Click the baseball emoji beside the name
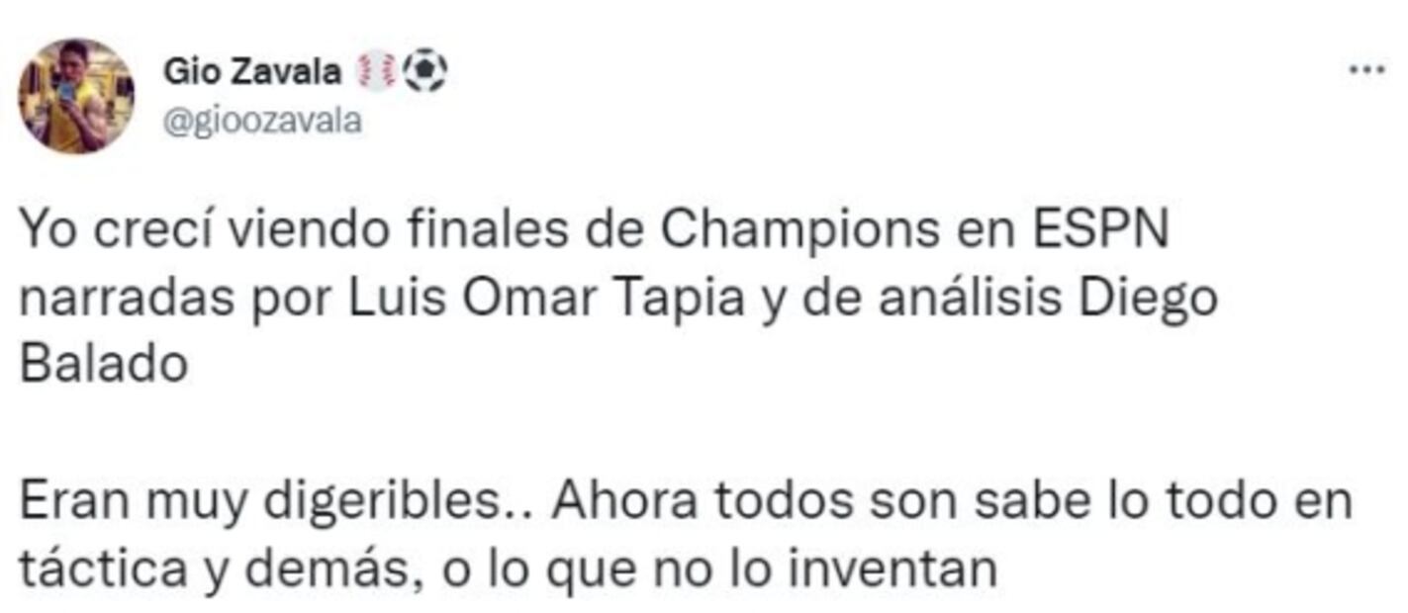 click(x=377, y=72)
